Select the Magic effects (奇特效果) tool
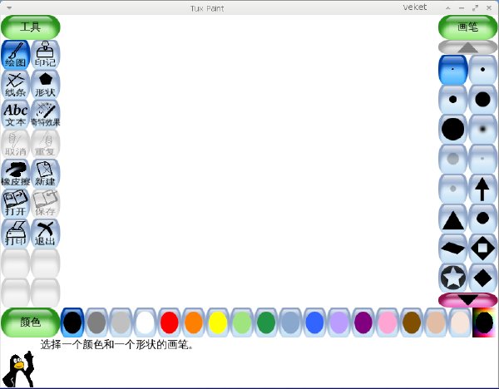Viewport: 499px width, 389px height. point(45,114)
